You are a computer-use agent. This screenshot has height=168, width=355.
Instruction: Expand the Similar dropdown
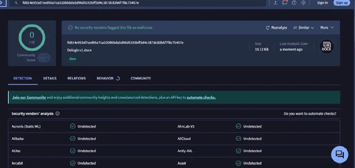(303, 28)
